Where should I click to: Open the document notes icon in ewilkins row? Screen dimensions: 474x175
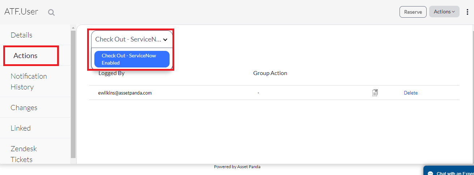pos(375,93)
